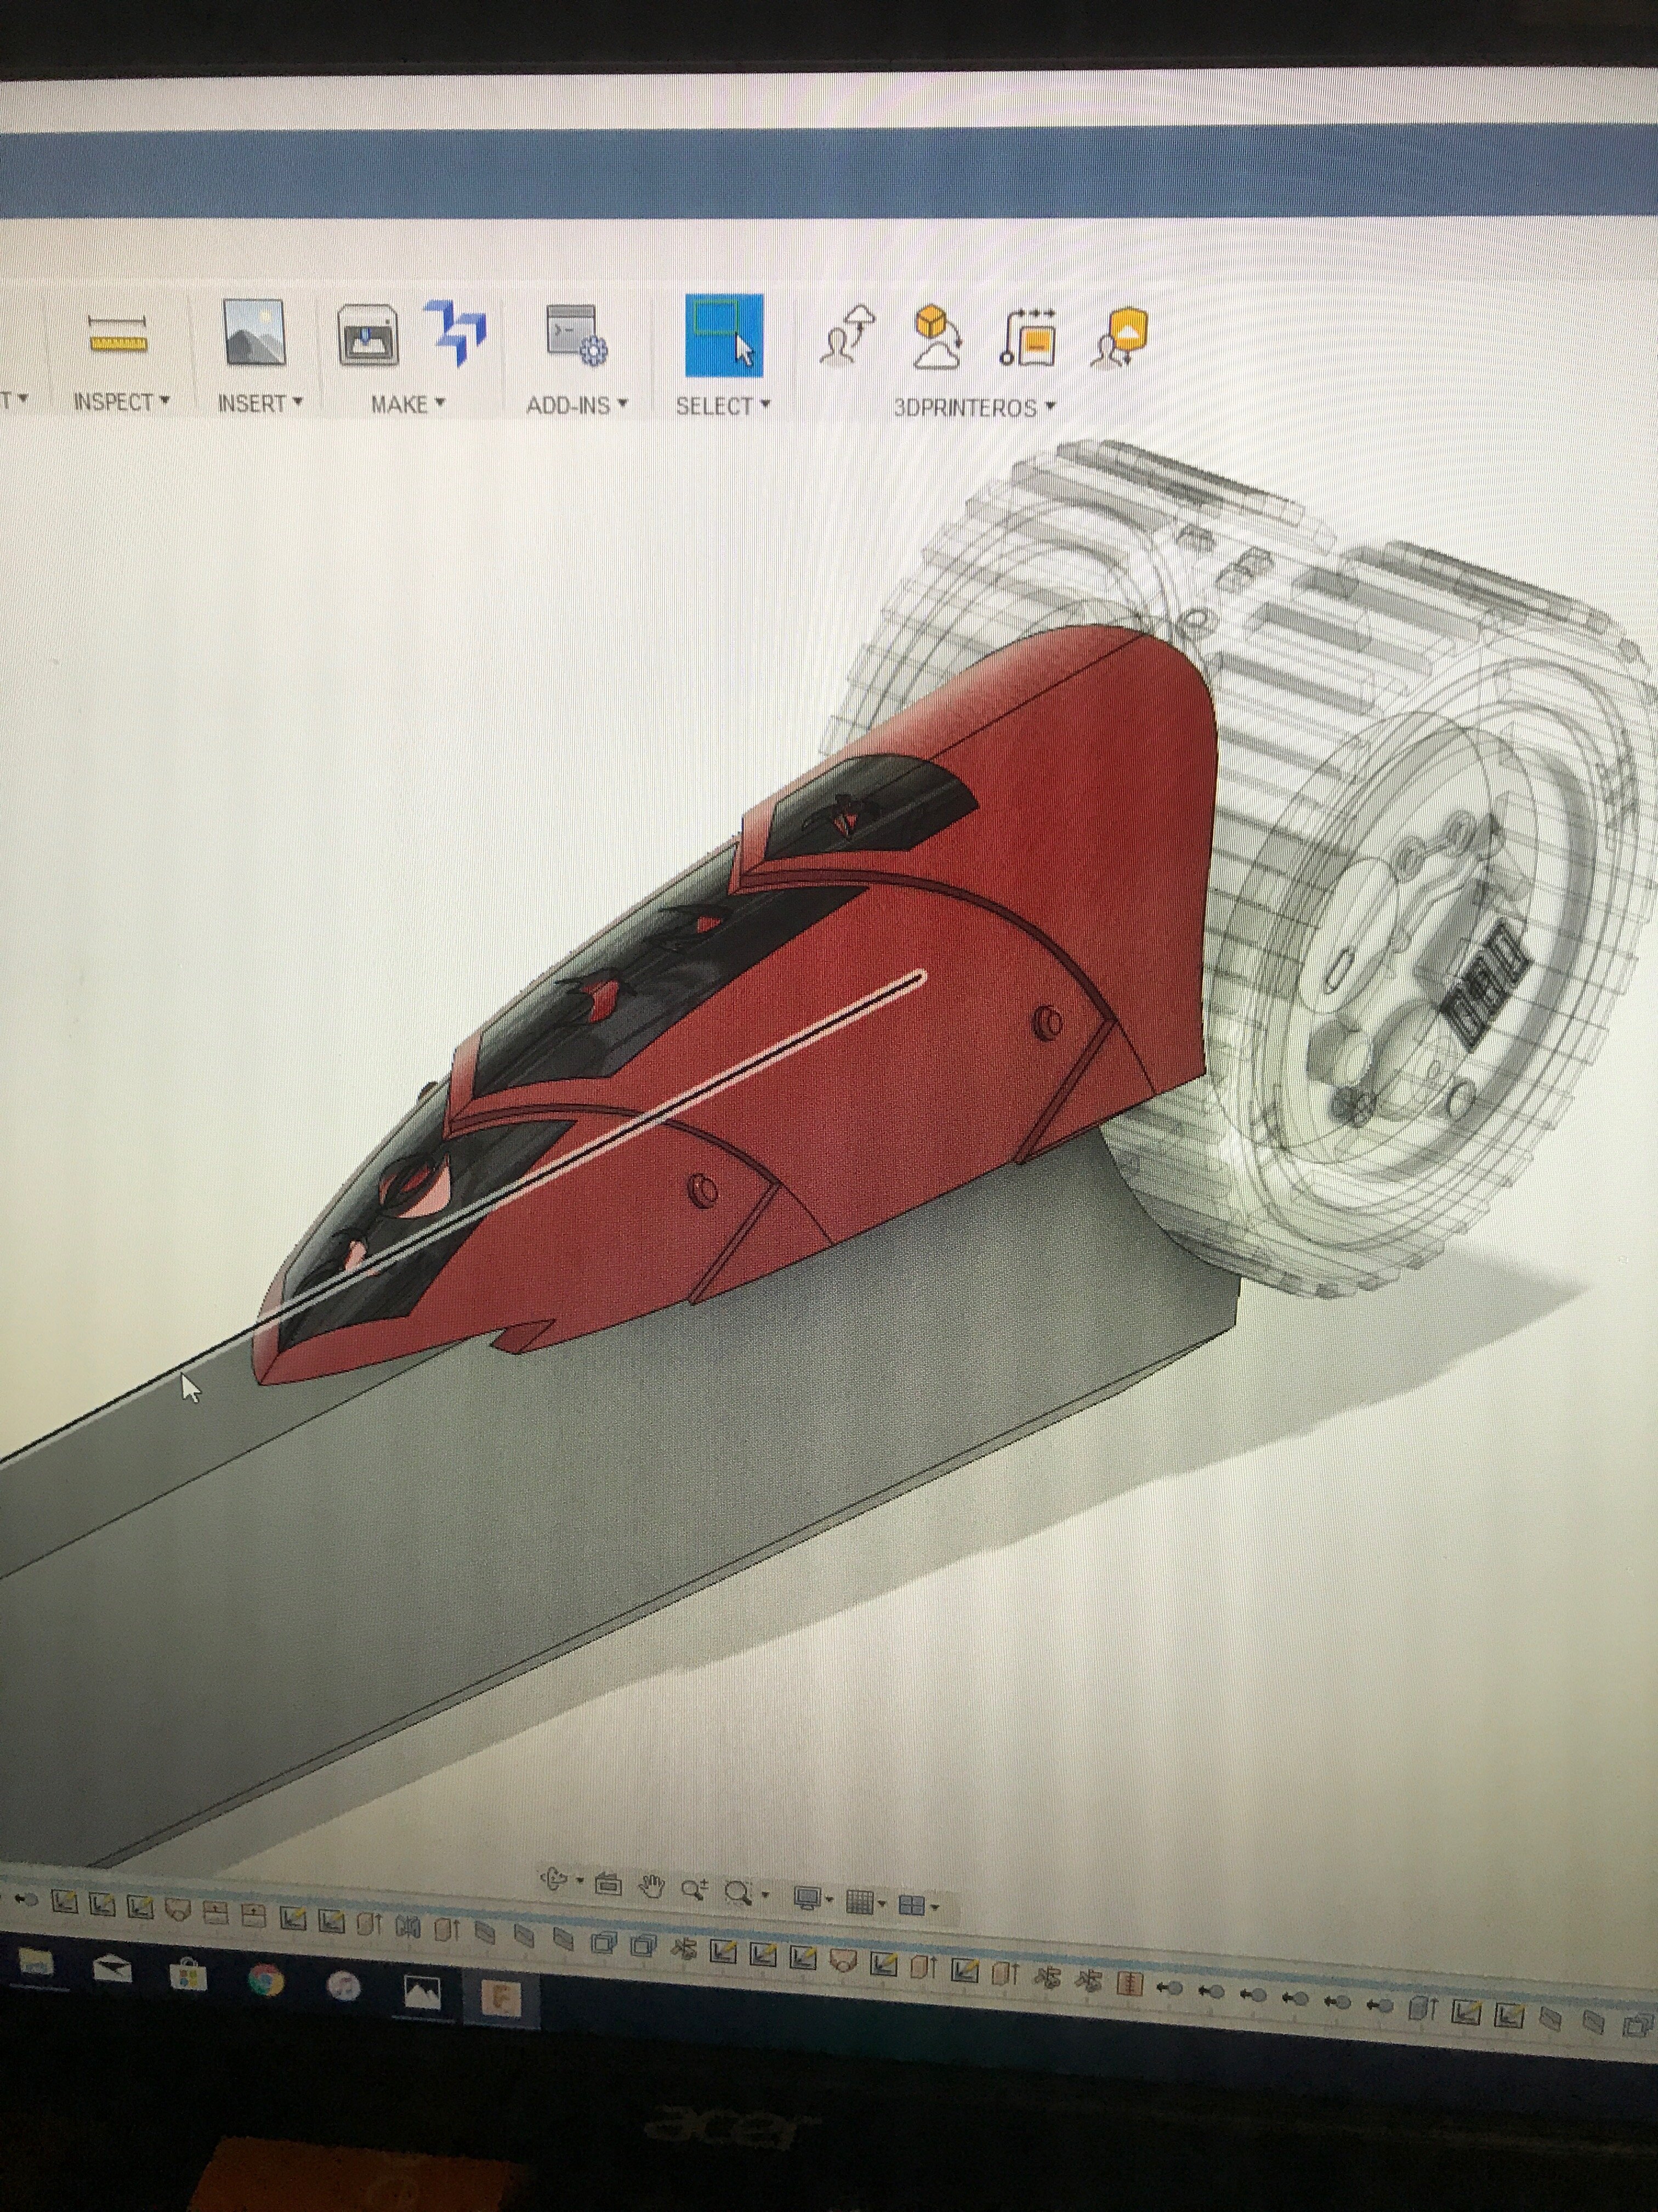Expand the 3DPRINTEROS dropdown menu

point(974,408)
